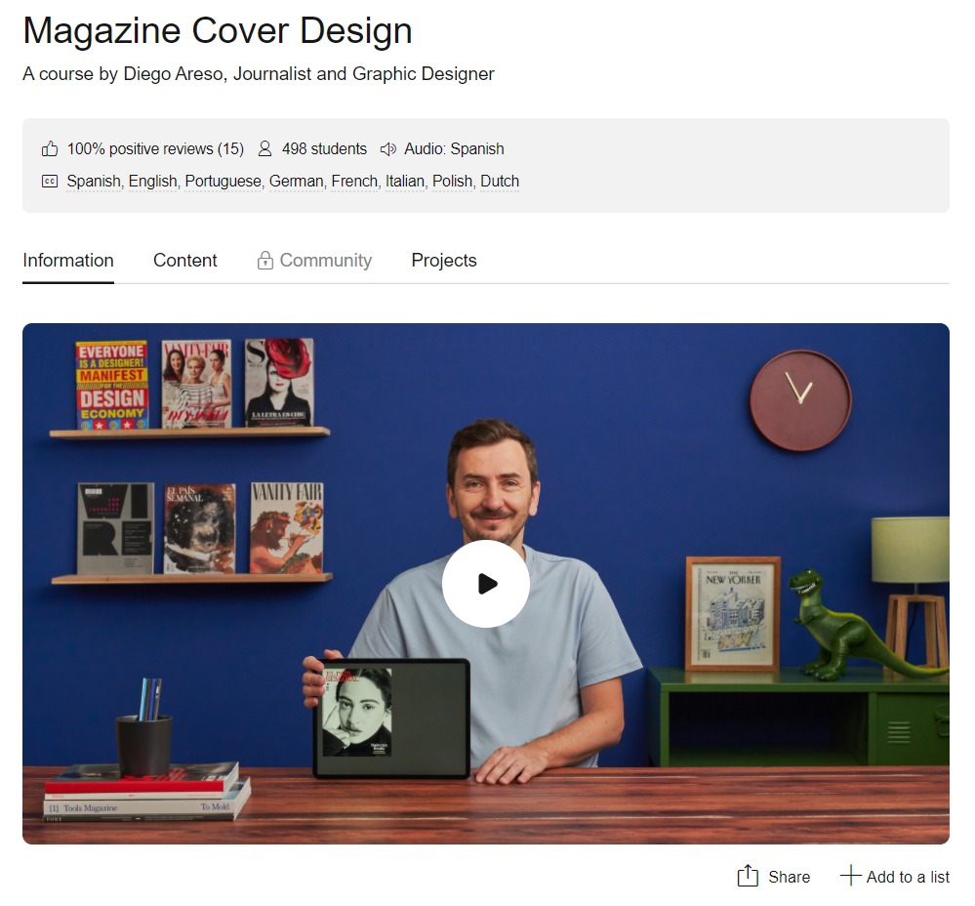Open the Content tab
Screen dimensions: 975x906
(185, 261)
